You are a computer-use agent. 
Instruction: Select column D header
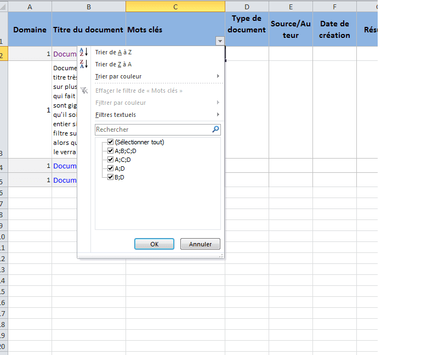[247, 6]
